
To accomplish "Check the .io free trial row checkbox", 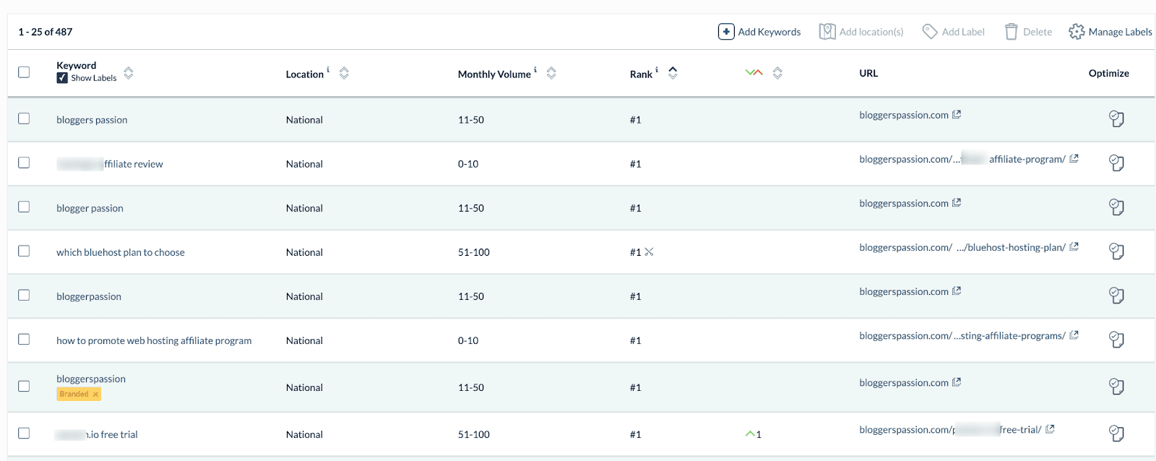I will click(x=24, y=433).
